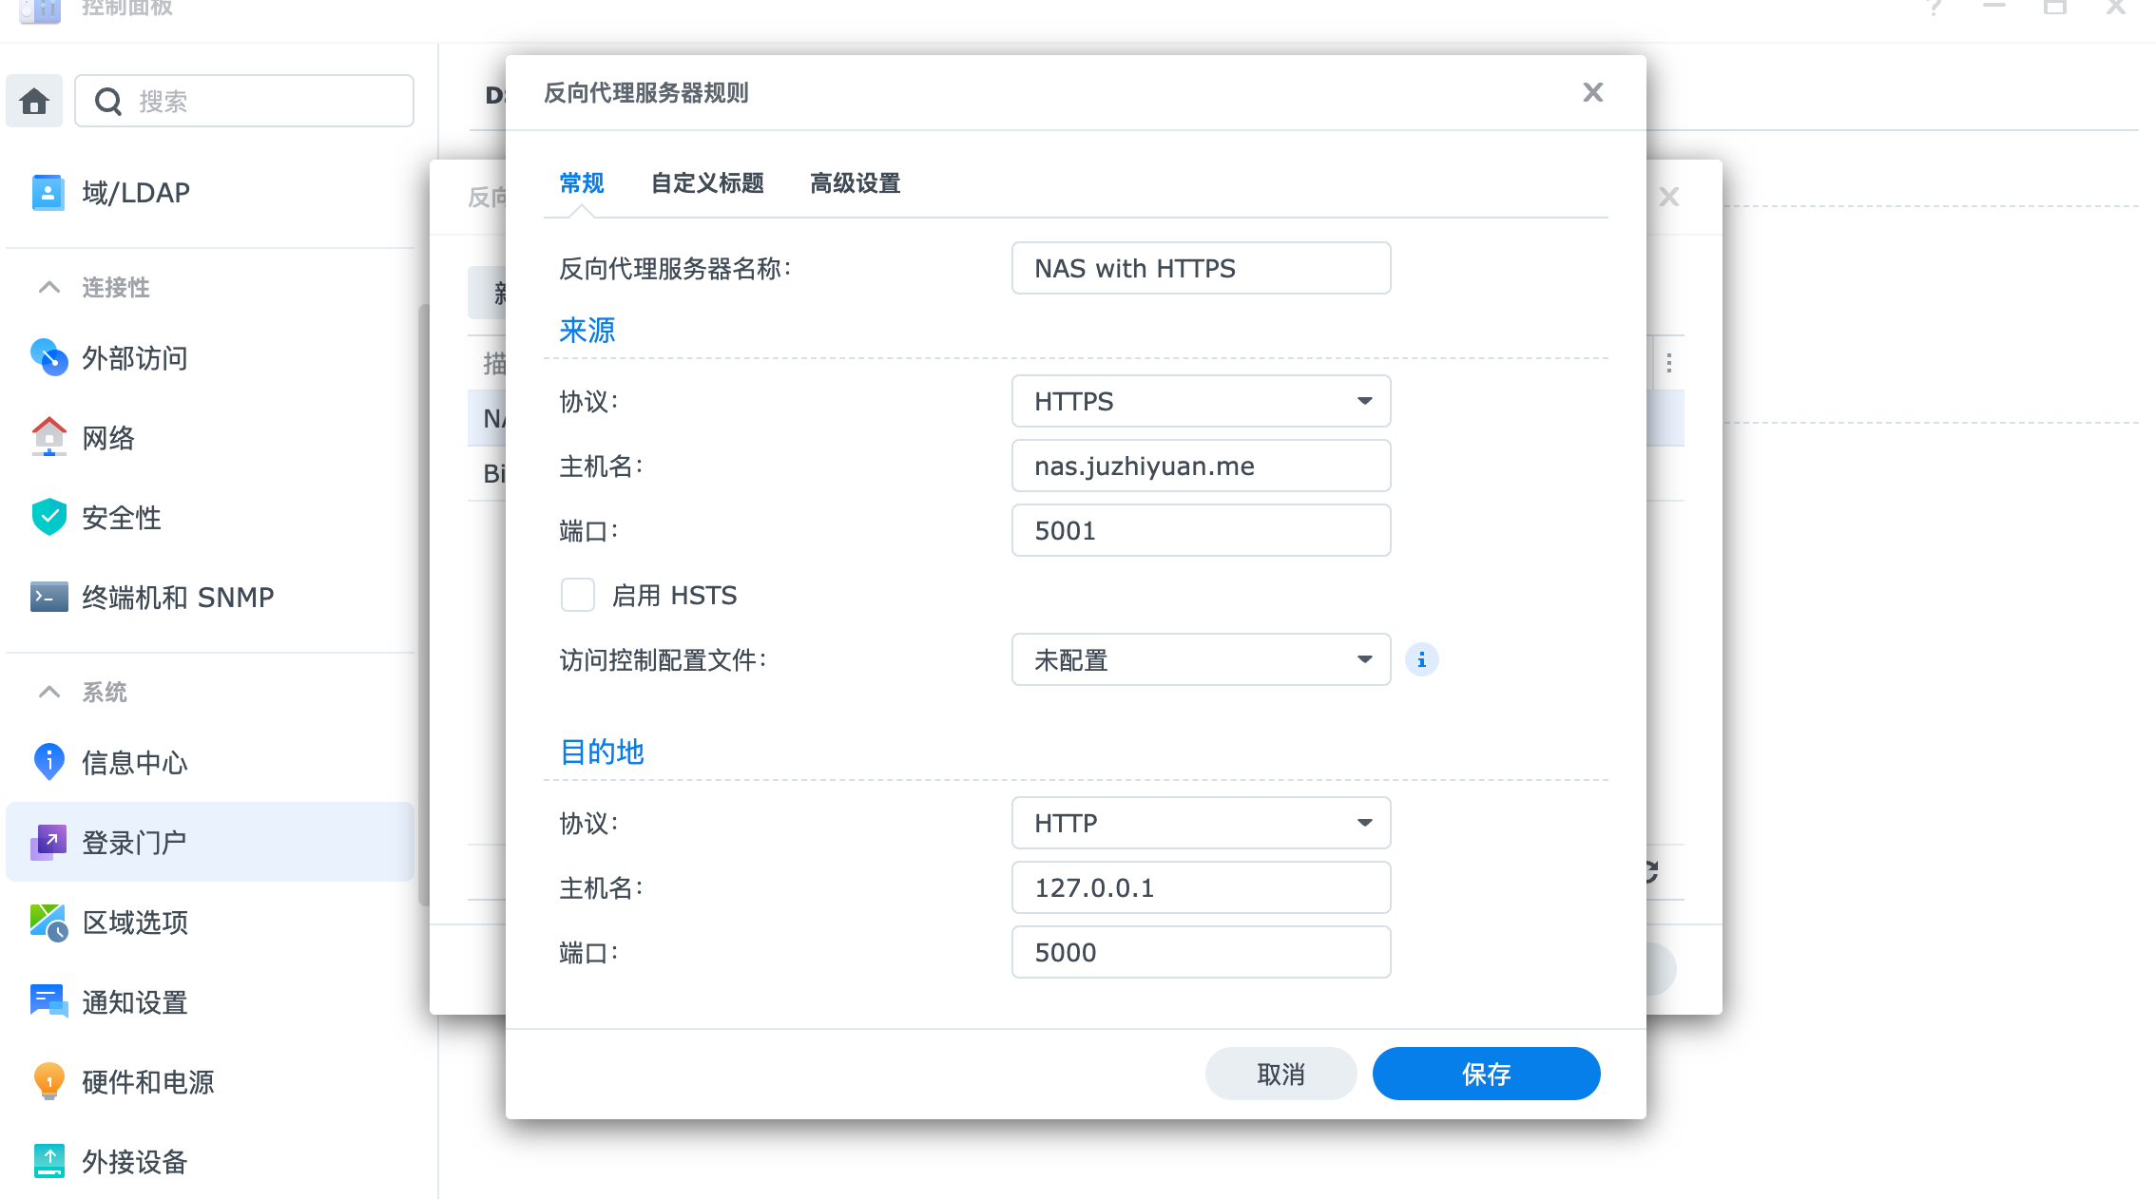Open the Network (网络) section

pos(107,438)
